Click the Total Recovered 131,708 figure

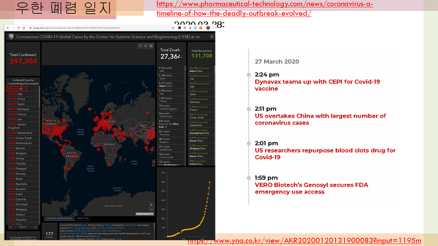coord(202,56)
